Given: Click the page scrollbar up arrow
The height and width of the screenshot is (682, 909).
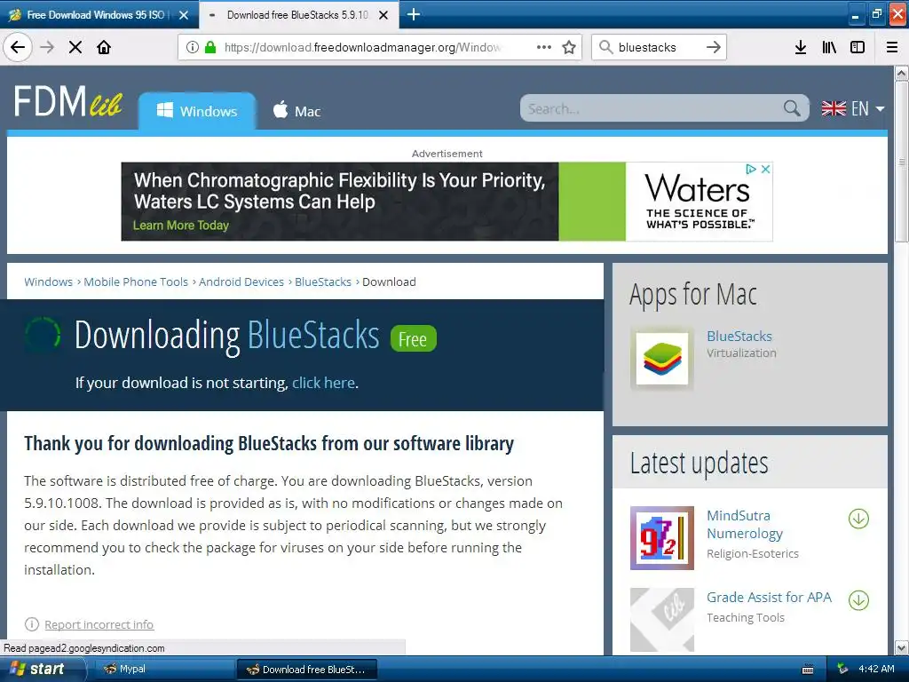Looking at the screenshot, I should tap(902, 73).
